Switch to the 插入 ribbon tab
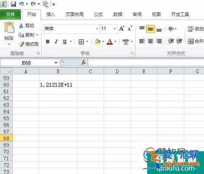This screenshot has height=174, width=204. click(51, 14)
